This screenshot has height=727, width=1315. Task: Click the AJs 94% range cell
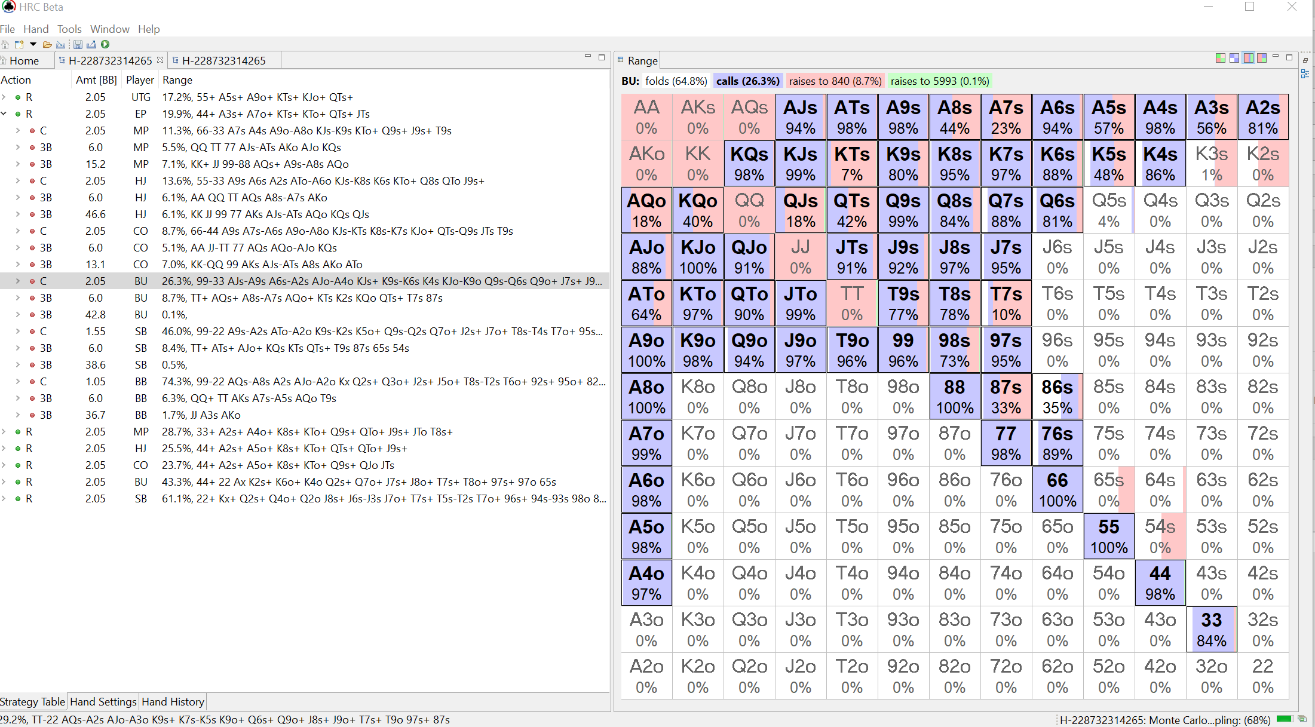[801, 116]
